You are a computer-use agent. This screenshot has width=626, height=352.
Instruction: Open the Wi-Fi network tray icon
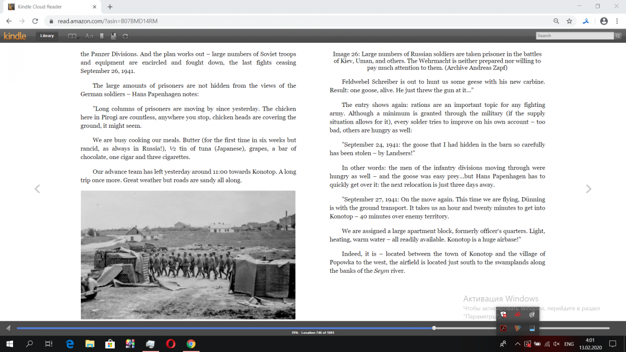click(x=547, y=344)
